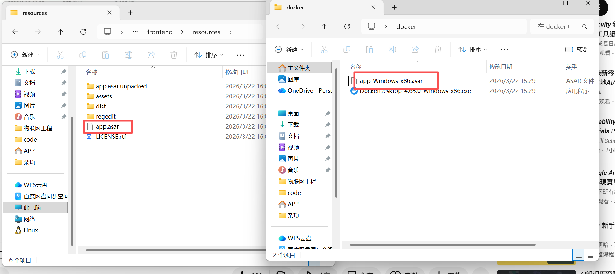The width and height of the screenshot is (615, 274).
Task: Switch docker window to large icons view
Action: (x=590, y=255)
